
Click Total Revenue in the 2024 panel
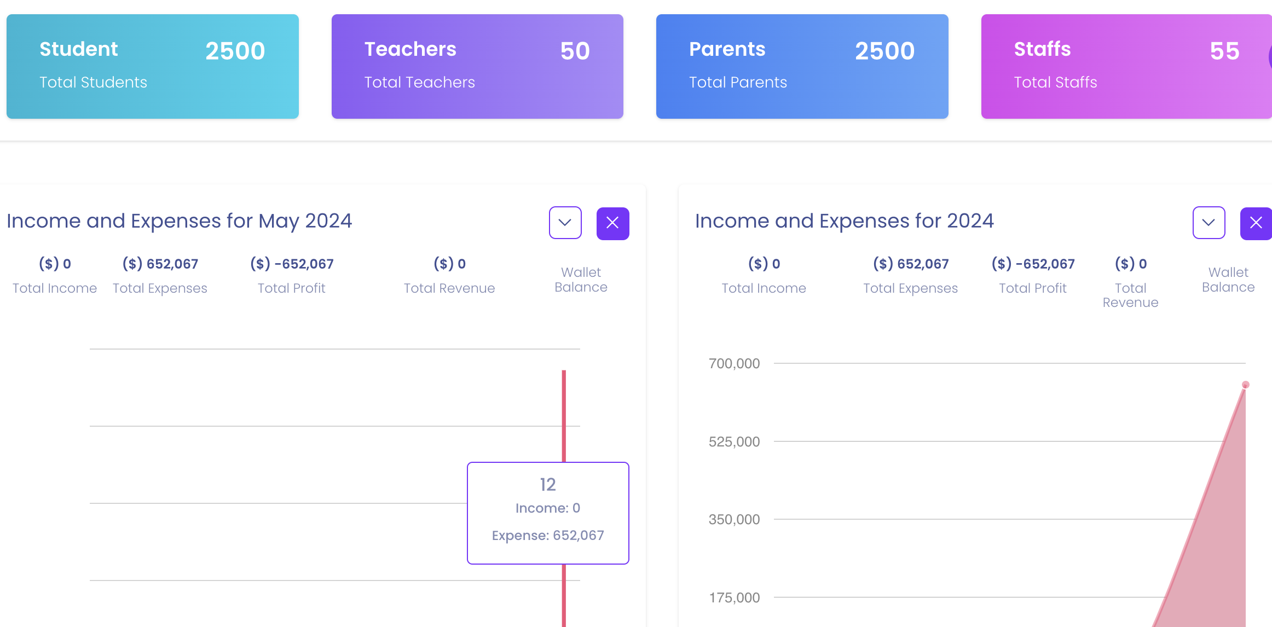tap(1130, 295)
